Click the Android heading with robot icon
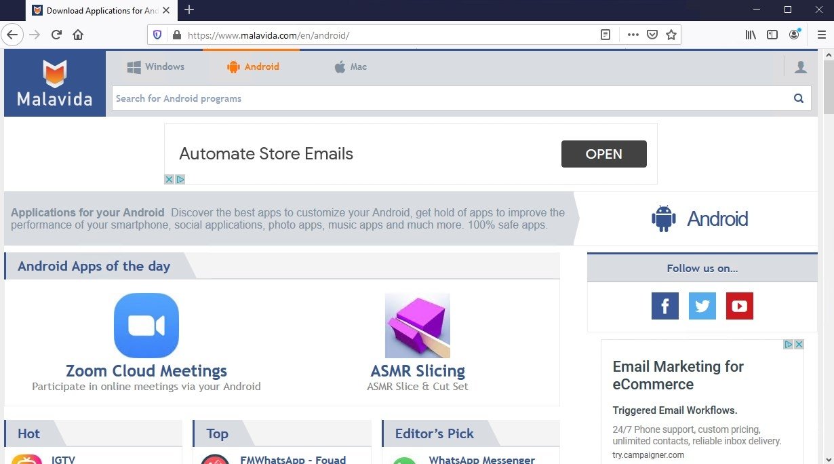 tap(699, 218)
